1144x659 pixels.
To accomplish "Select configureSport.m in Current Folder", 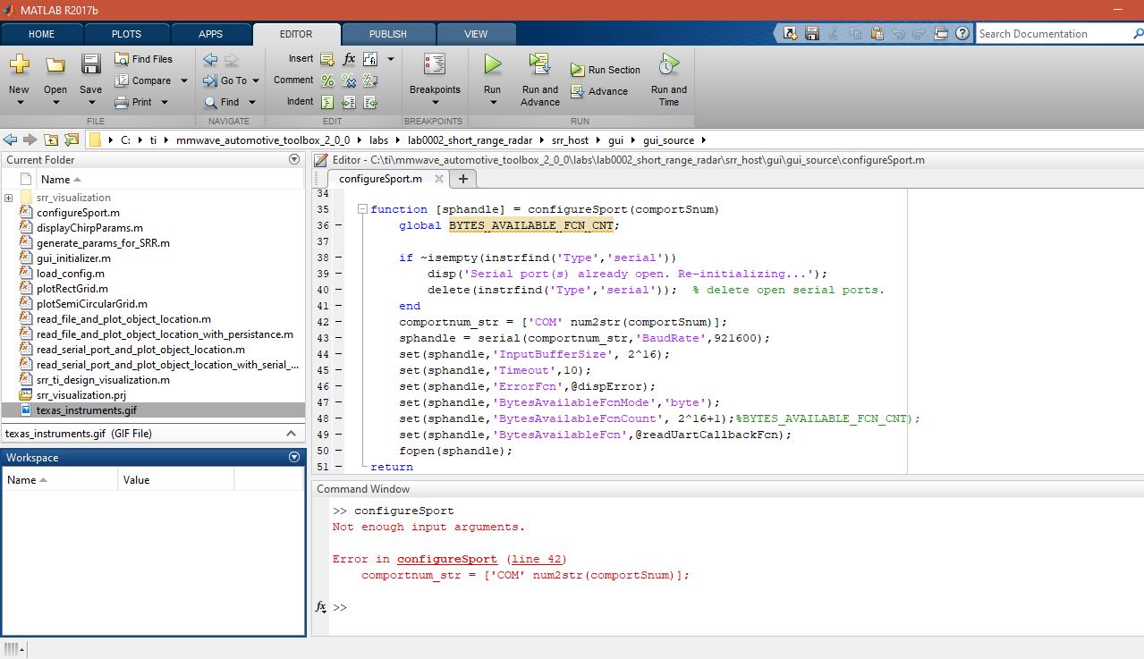I will pyautogui.click(x=78, y=213).
